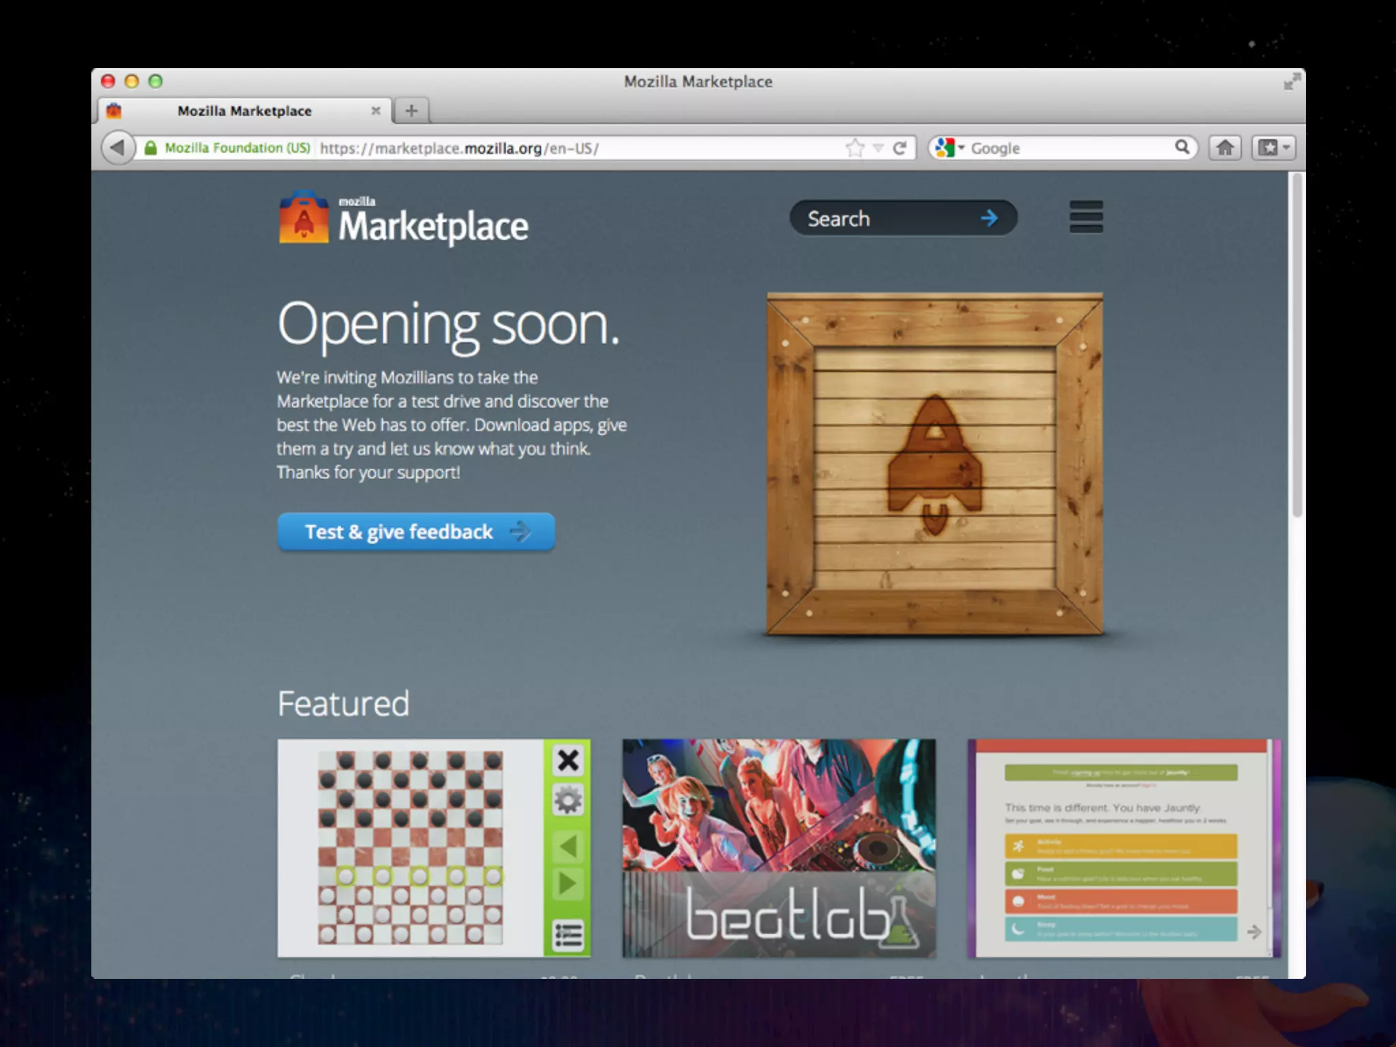
Task: Expand the Google search engine dropdown
Action: (x=950, y=148)
